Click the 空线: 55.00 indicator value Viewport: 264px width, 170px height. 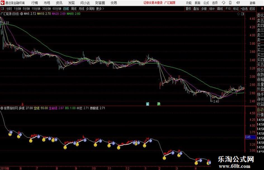coord(41,108)
